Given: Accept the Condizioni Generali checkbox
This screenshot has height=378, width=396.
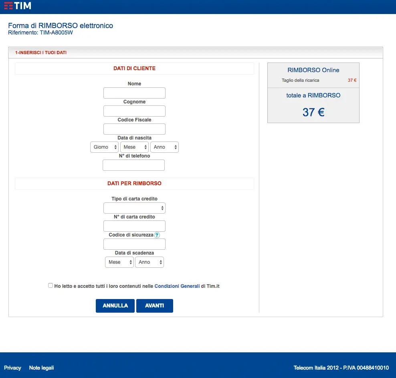Looking at the screenshot, I should coord(51,285).
